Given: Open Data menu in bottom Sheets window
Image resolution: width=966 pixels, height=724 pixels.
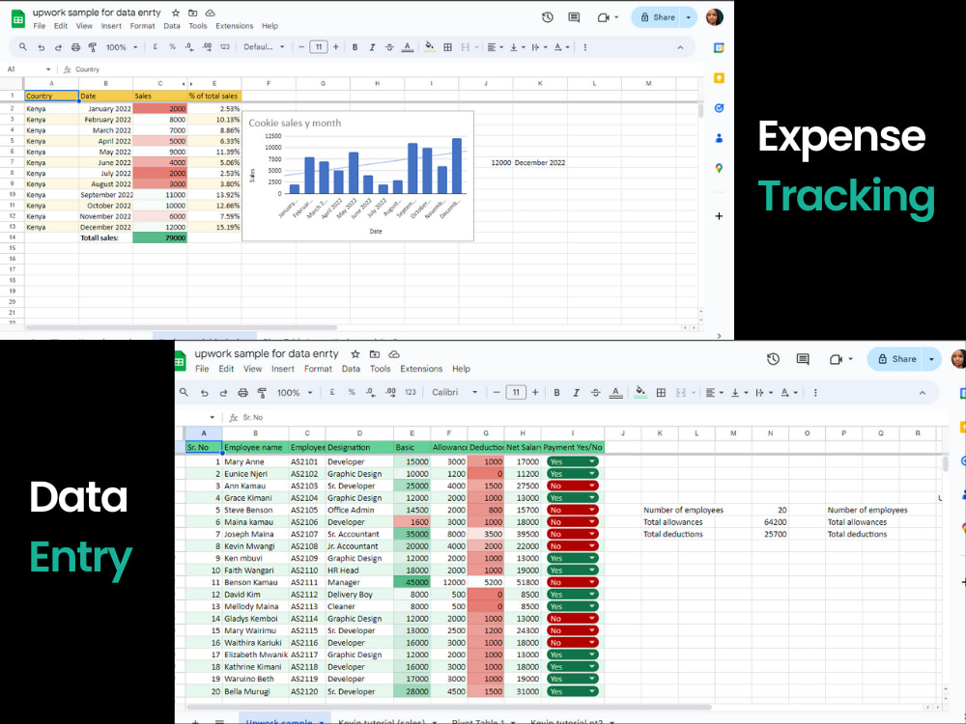Looking at the screenshot, I should (352, 369).
